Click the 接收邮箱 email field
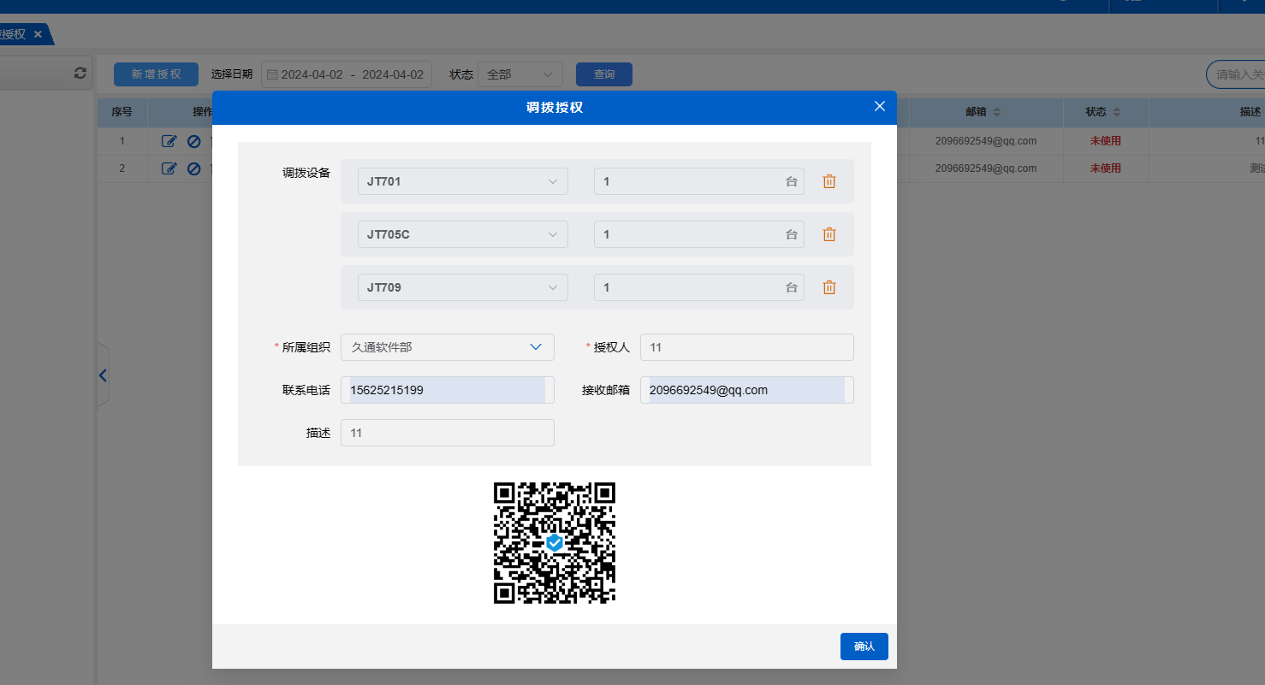 point(746,390)
